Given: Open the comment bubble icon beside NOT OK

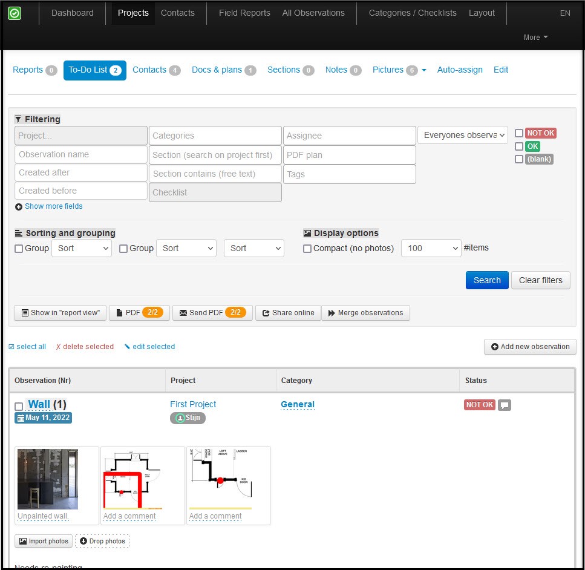Looking at the screenshot, I should [x=504, y=405].
